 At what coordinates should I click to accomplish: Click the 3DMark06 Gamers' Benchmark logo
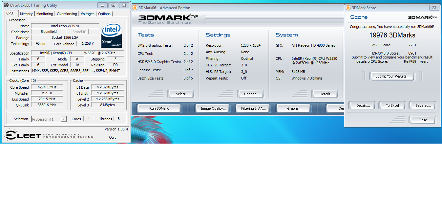[x=168, y=19]
